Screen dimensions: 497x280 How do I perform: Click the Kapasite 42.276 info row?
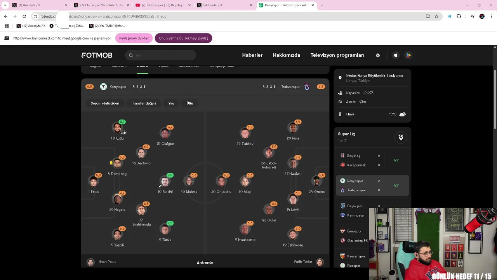pyautogui.click(x=372, y=93)
